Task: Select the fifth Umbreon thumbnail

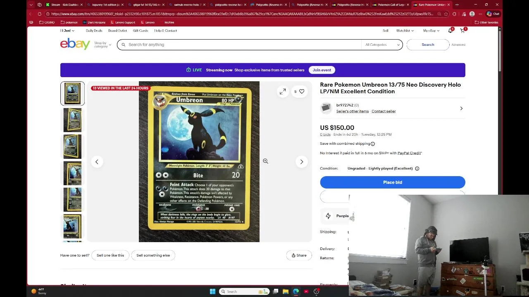Action: point(72,199)
